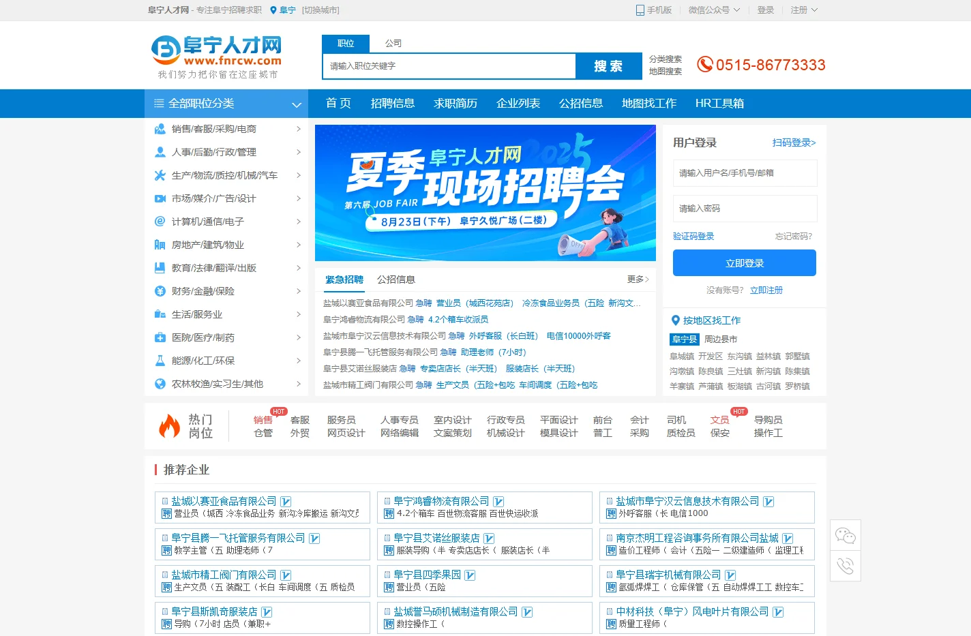The width and height of the screenshot is (971, 636).
Task: Open the 微信公众号 dropdown
Action: [x=714, y=10]
